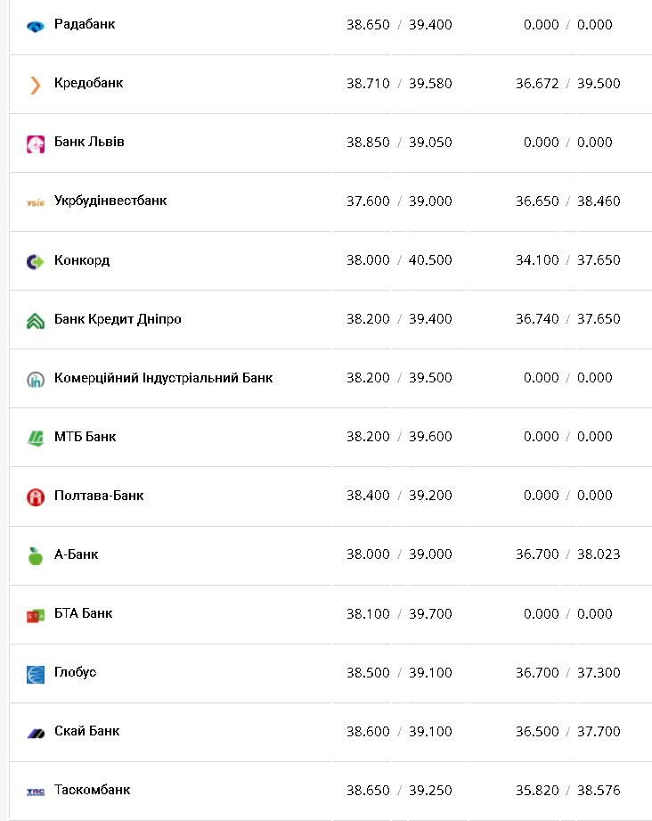Screen dimensions: 652x821
Task: Select Таскомбанк rate 35.820 / 38.576
Action: point(567,790)
